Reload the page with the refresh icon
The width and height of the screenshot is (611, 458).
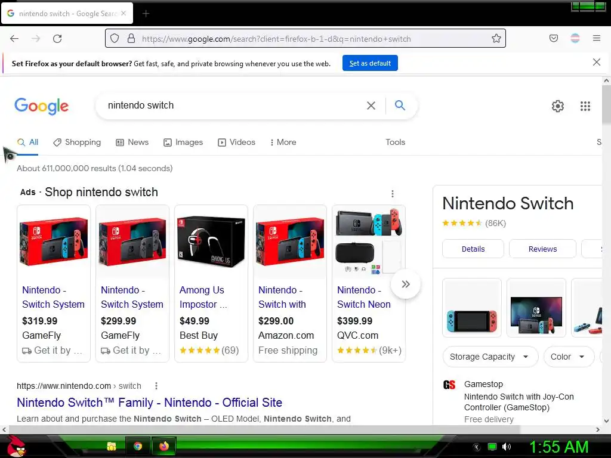point(57,39)
